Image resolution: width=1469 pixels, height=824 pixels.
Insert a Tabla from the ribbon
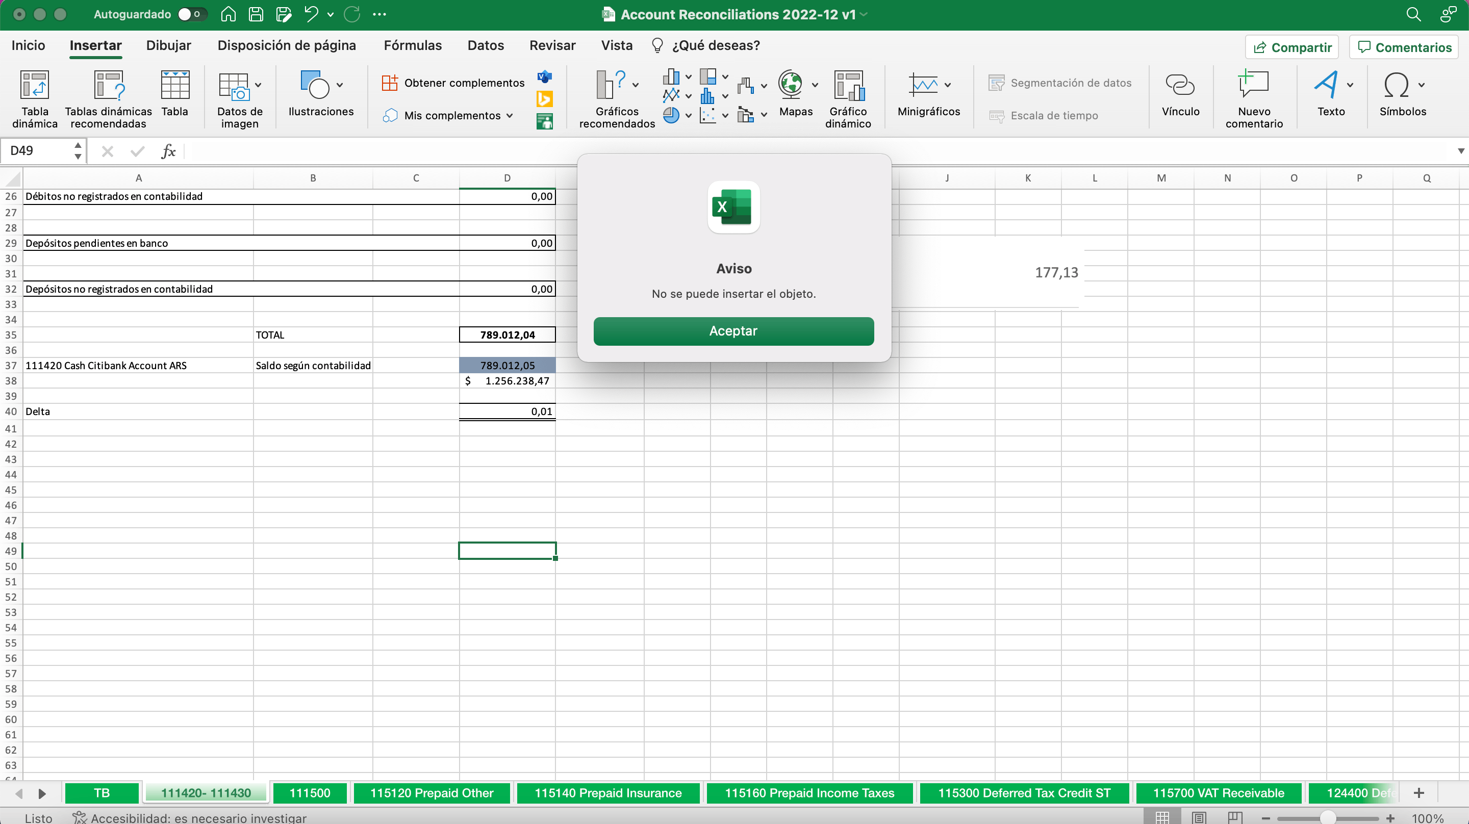(174, 86)
